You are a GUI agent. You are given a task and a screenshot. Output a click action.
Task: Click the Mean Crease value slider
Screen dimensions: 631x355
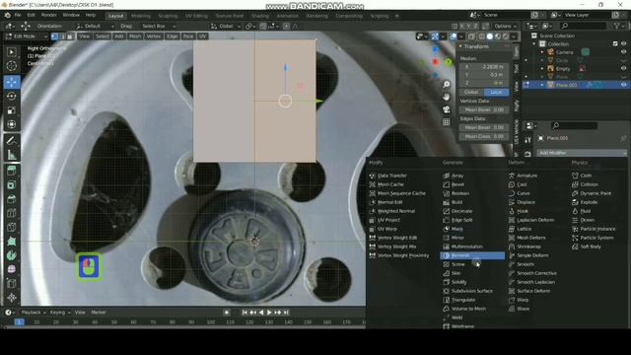(x=484, y=136)
